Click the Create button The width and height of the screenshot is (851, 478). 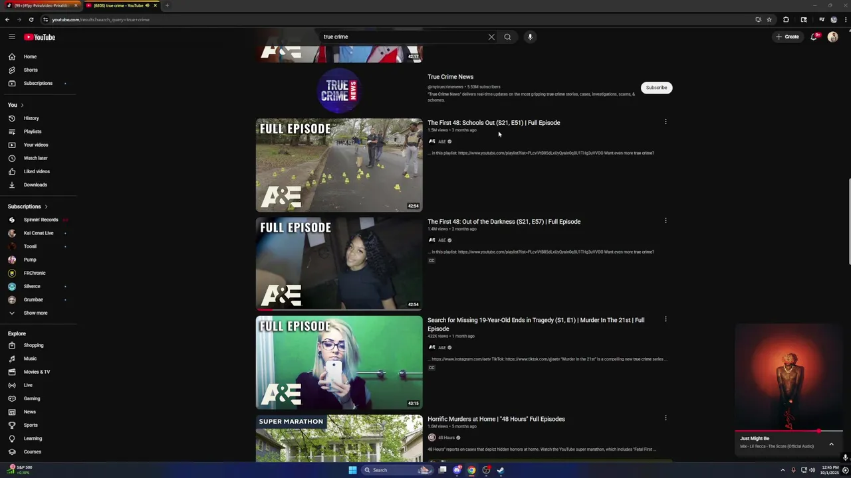[787, 37]
